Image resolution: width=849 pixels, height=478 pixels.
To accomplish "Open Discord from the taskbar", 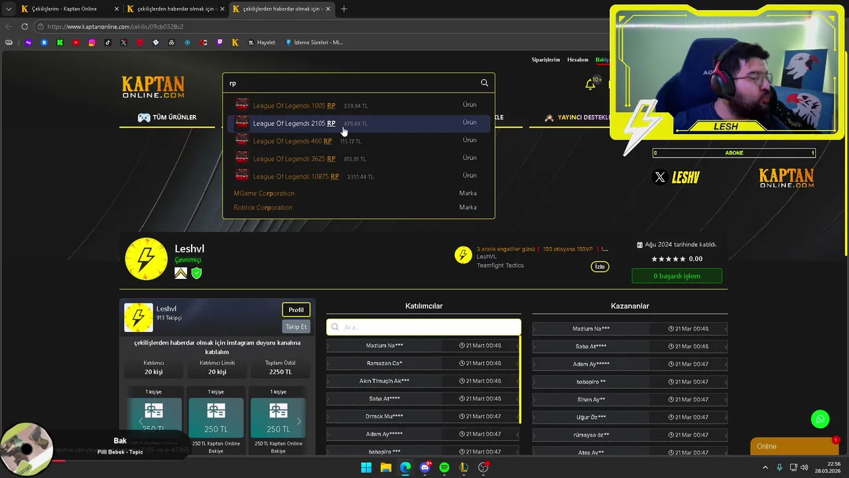I will click(424, 467).
